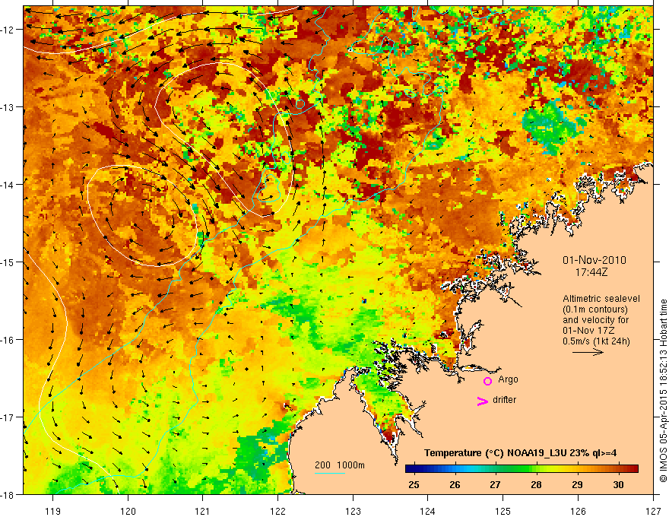Image resolution: width=669 pixels, height=517 pixels.
Task: Click the longitude axis label '126'
Action: [x=578, y=511]
